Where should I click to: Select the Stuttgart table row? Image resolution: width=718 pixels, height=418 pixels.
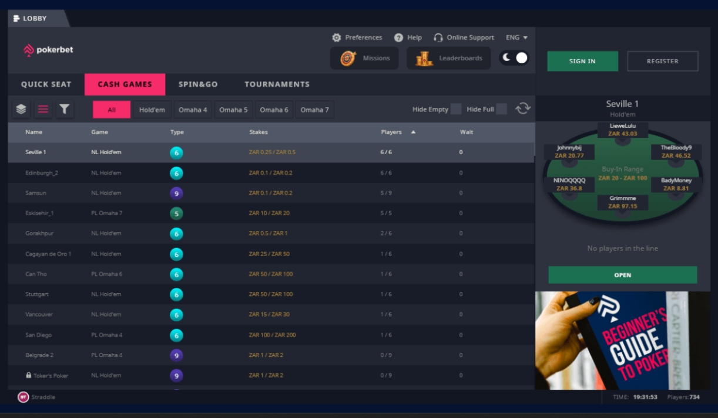point(271,294)
